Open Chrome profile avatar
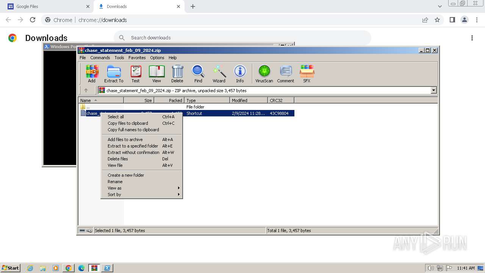Image resolution: width=485 pixels, height=273 pixels. click(x=464, y=20)
